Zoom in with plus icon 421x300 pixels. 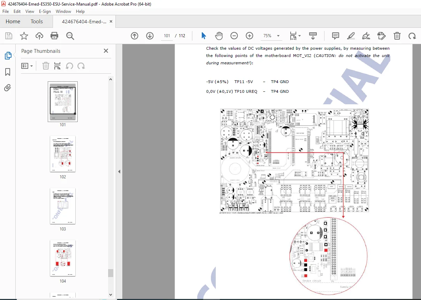250,36
